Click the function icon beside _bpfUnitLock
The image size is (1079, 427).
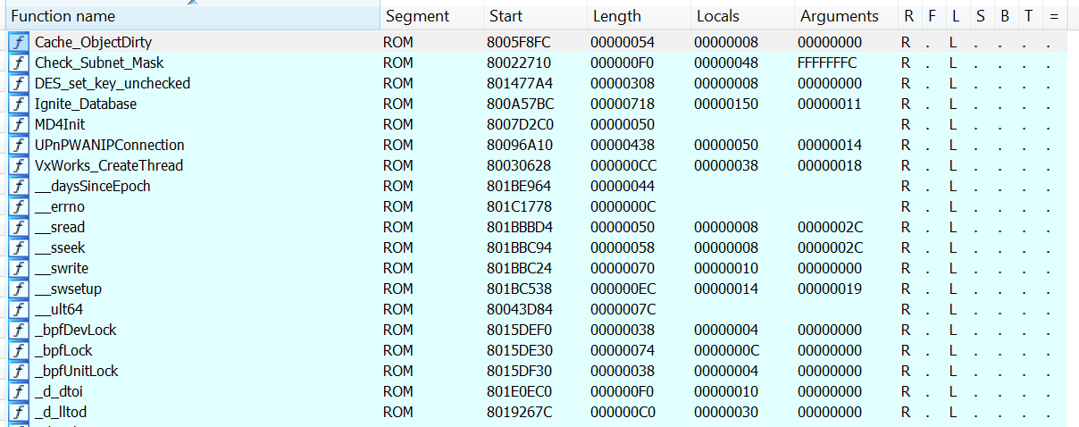[19, 371]
